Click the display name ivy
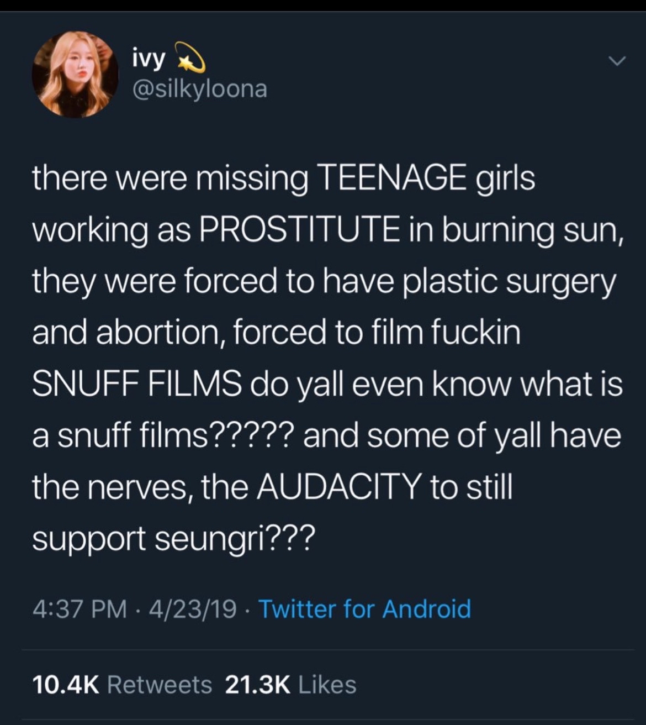Screen dimensions: 646x725 pyautogui.click(x=148, y=60)
